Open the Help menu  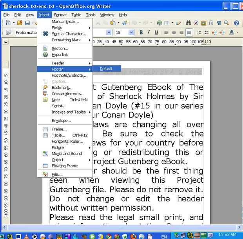point(123,15)
